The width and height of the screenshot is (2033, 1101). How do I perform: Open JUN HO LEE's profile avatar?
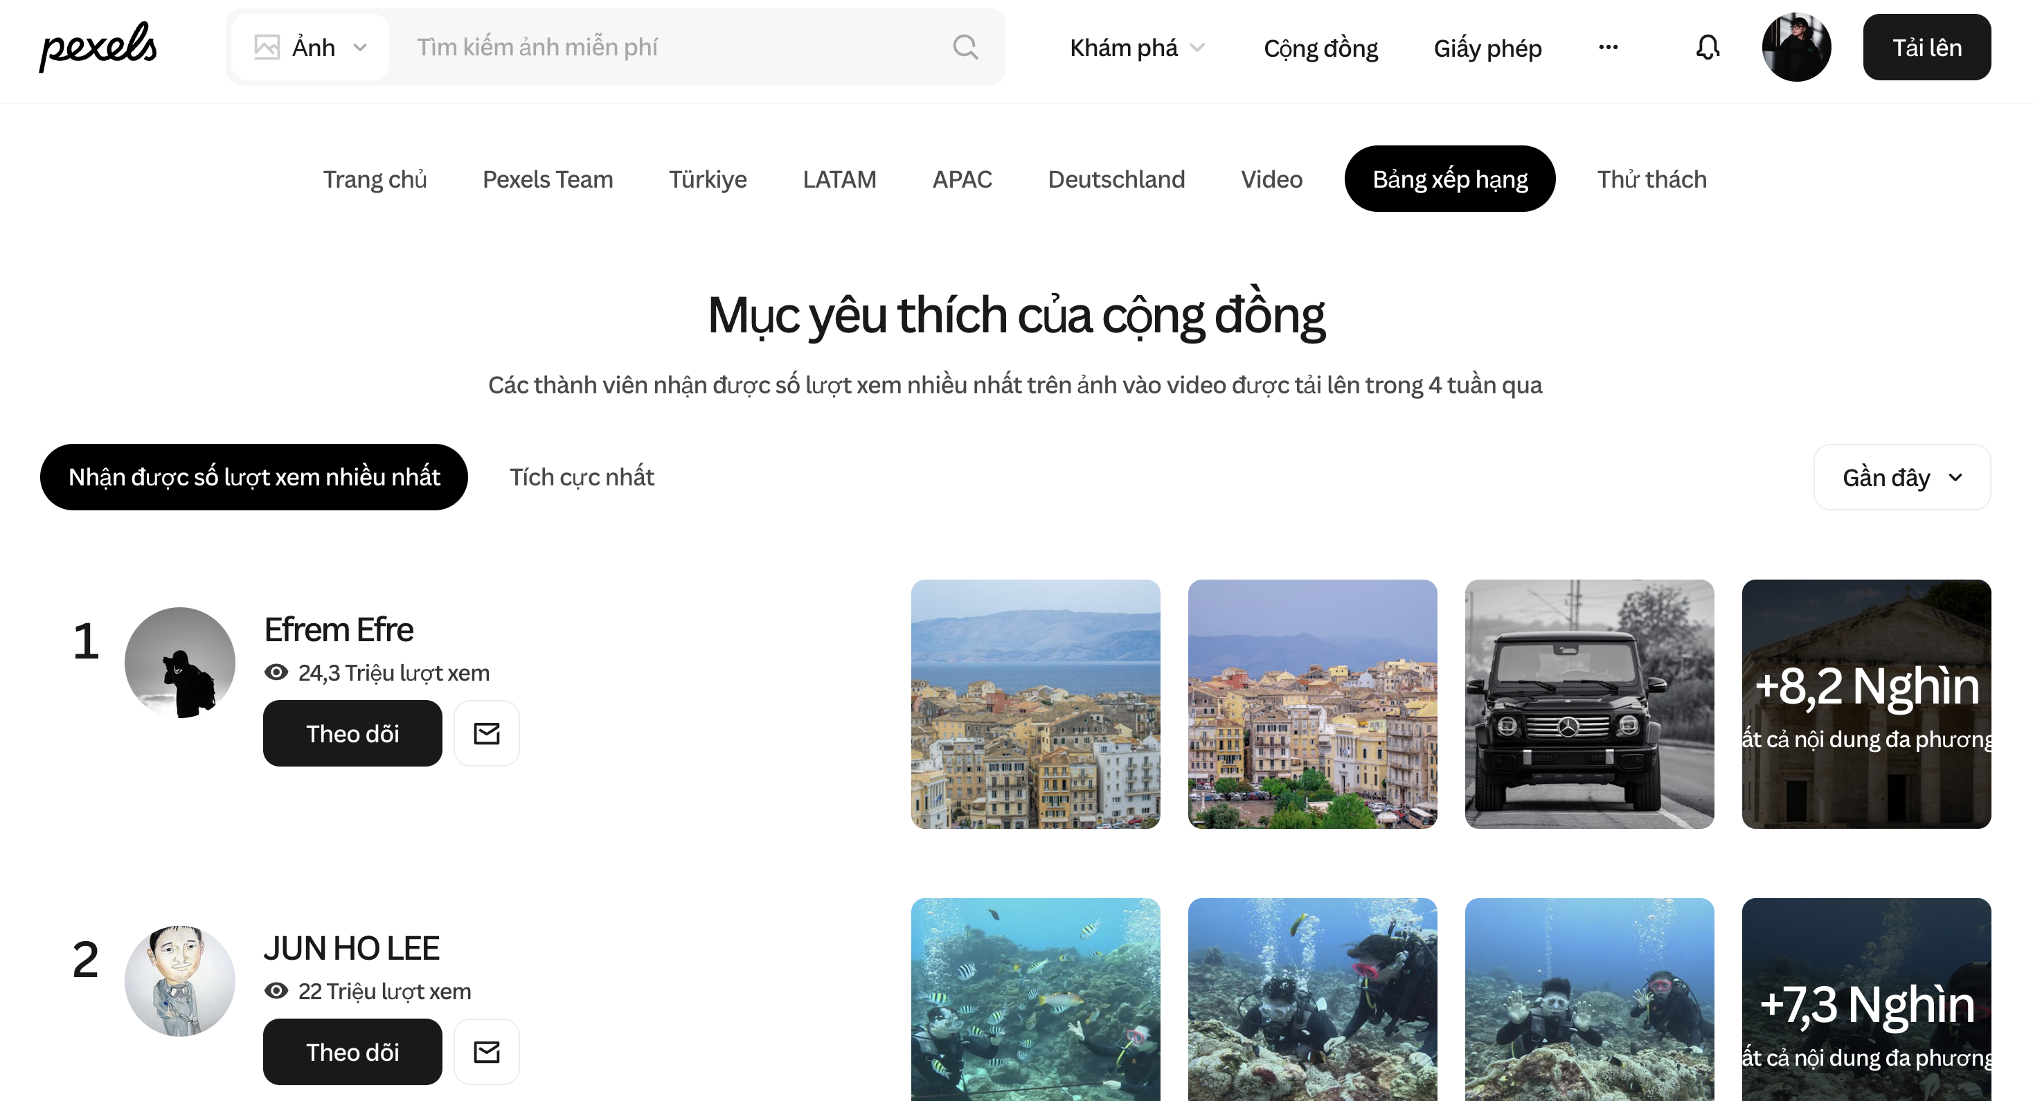(x=180, y=981)
